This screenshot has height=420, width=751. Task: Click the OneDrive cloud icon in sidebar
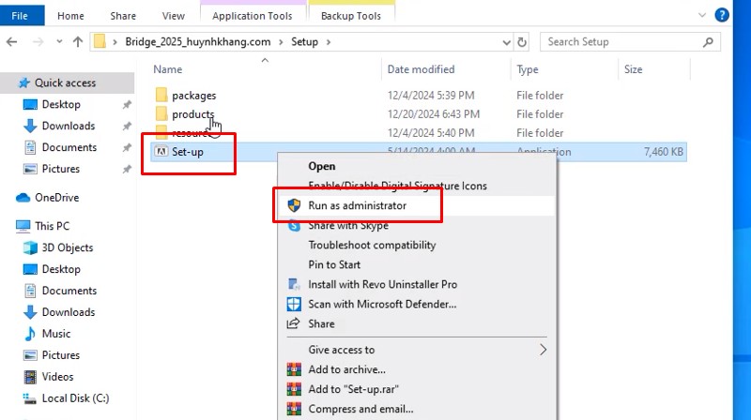tap(23, 198)
